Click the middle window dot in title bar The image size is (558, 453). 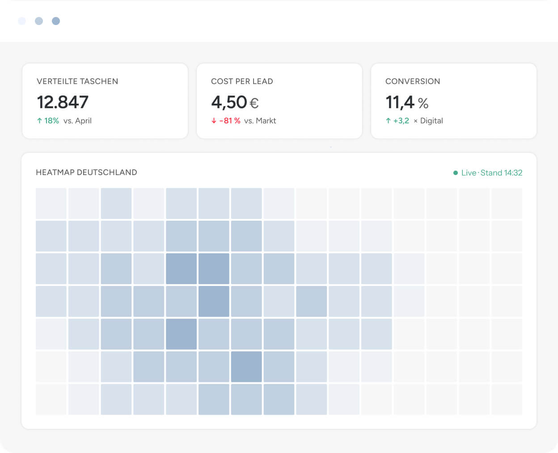(39, 21)
